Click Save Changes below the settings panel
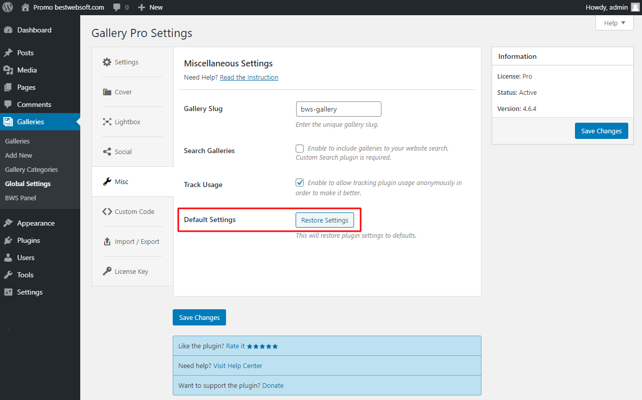This screenshot has height=400, width=642. 199,317
